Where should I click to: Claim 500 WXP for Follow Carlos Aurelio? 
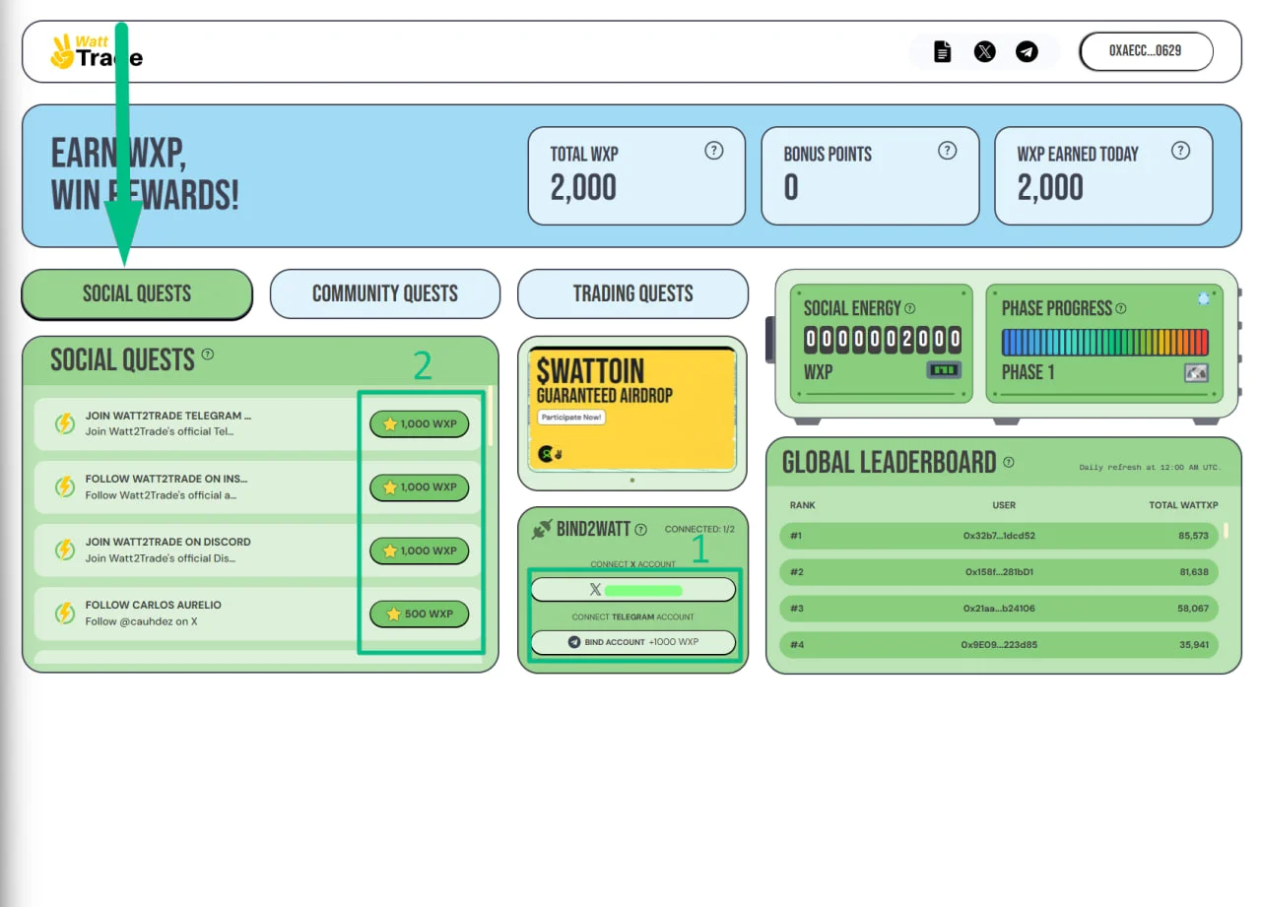coord(420,614)
